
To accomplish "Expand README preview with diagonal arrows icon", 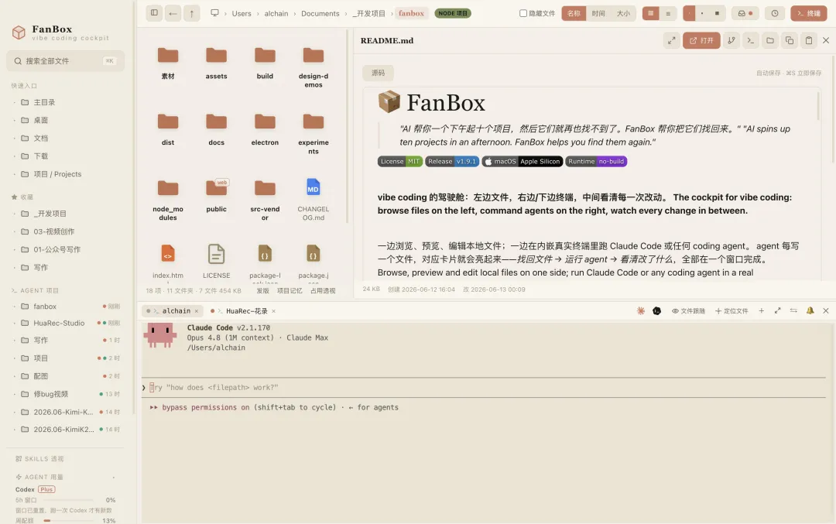I will [671, 40].
